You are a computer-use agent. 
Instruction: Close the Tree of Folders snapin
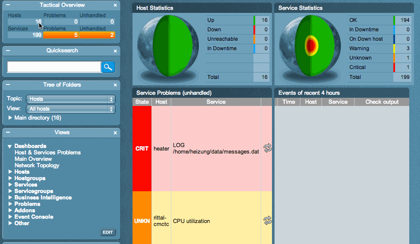[x=115, y=85]
